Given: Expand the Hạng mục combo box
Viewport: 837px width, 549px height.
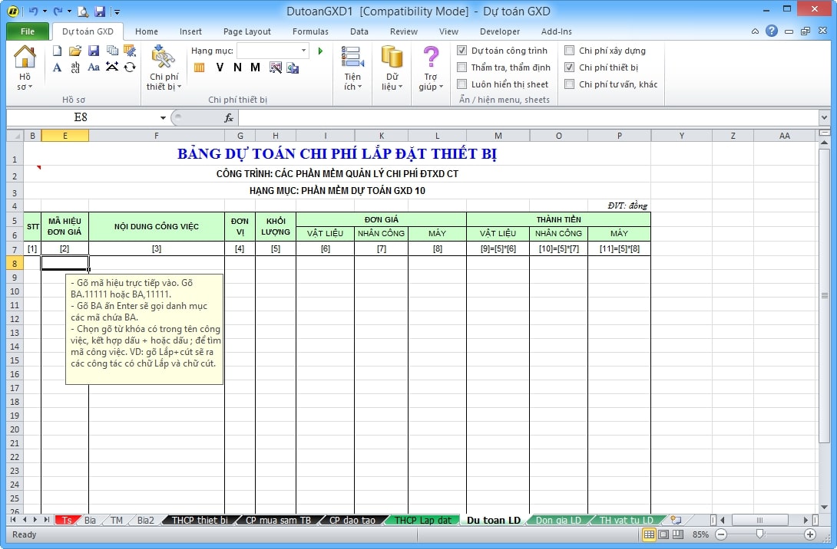Looking at the screenshot, I should tap(304, 51).
